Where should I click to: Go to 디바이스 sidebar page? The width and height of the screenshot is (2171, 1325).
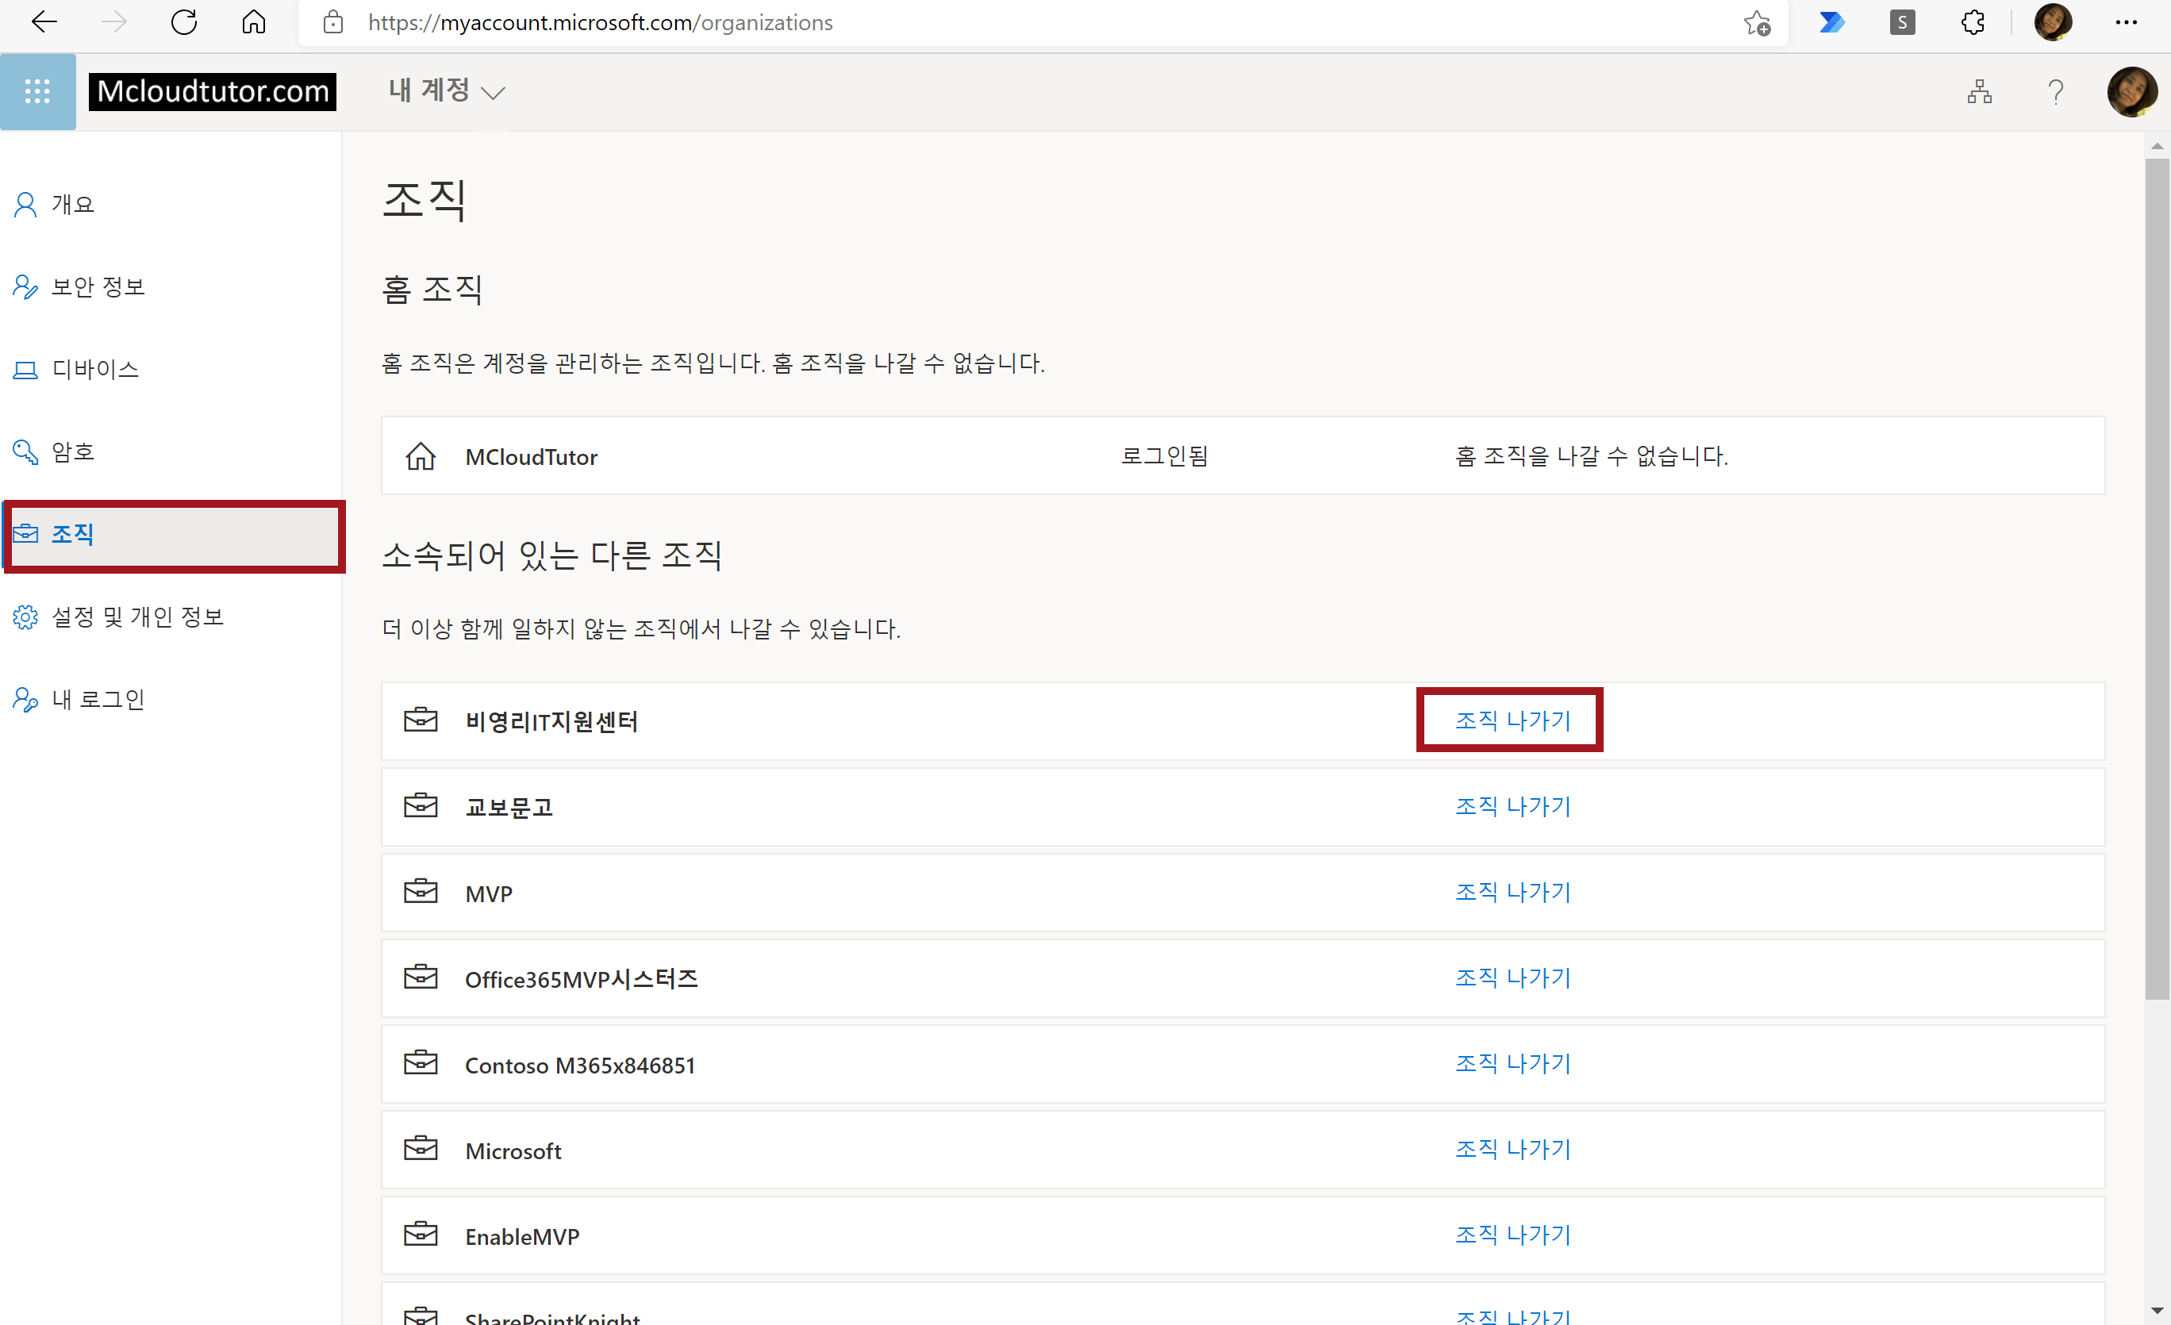click(x=95, y=369)
